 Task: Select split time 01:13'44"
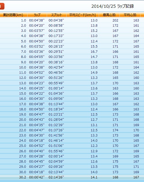(56, 104)
